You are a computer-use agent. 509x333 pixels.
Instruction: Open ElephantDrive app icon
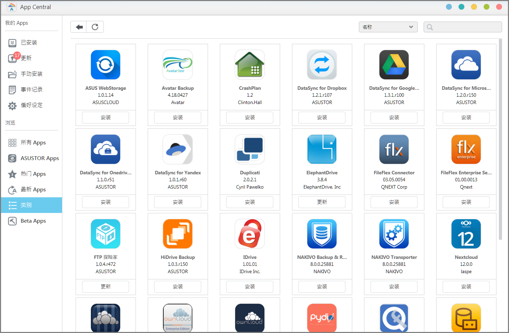[x=322, y=149]
